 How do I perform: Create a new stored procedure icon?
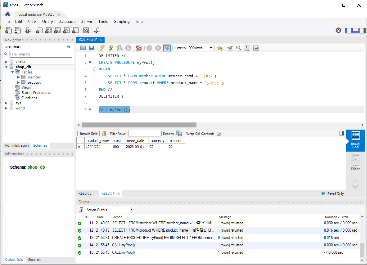coord(66,31)
